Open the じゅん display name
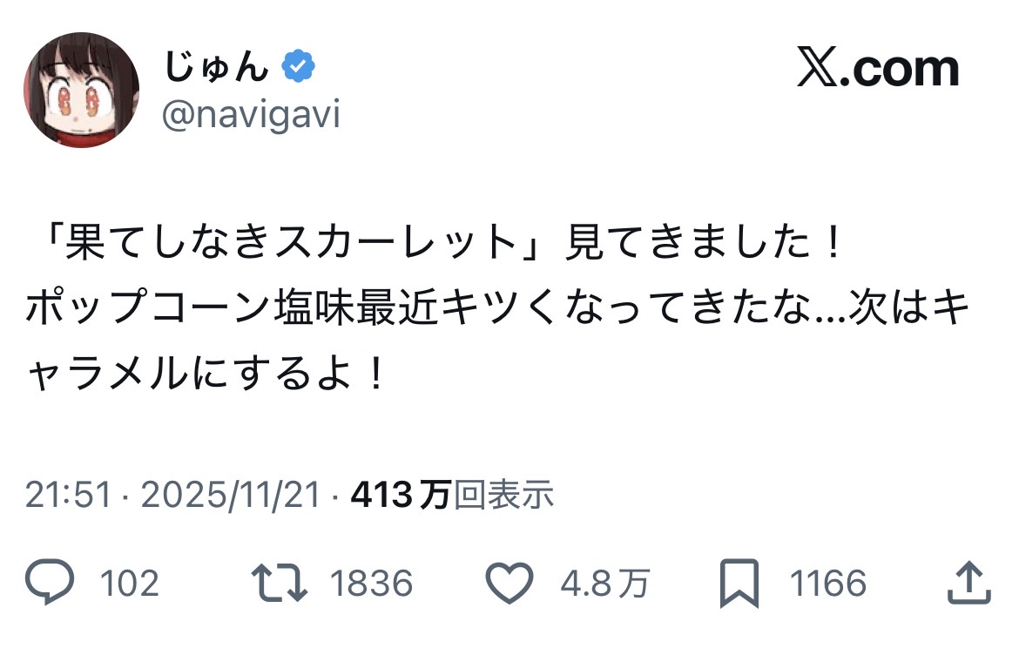This screenshot has width=1019, height=655. pos(217,68)
